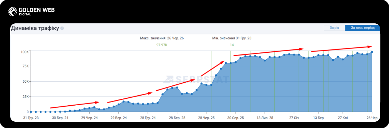389x128 pixels.
Task: Click the 27 Січ x-axis label
Action: tap(294, 118)
